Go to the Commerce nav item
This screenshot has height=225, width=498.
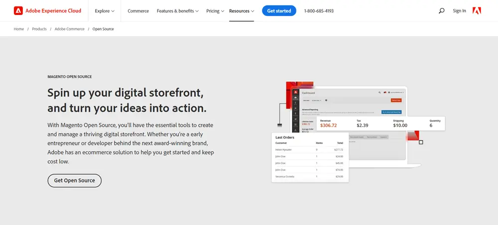pyautogui.click(x=138, y=11)
